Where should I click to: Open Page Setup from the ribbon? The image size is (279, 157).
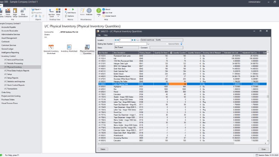15,12
